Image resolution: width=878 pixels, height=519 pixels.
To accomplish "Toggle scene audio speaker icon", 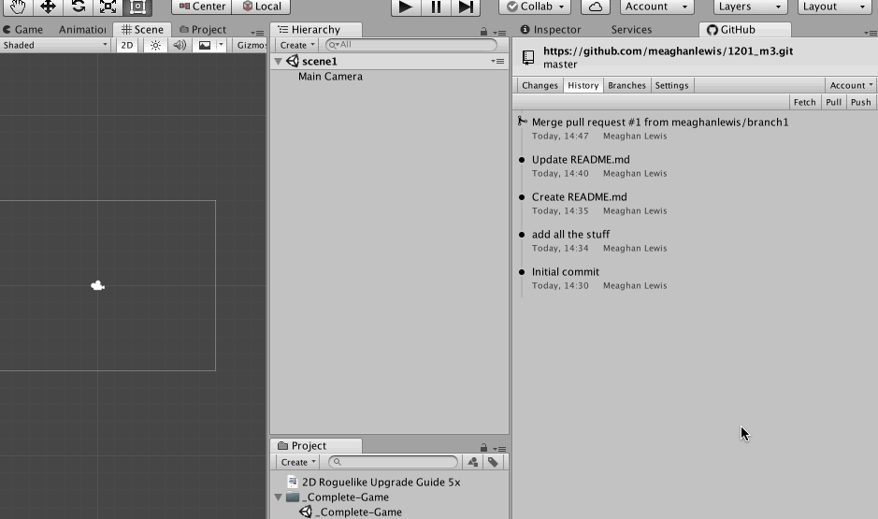I will pos(180,45).
